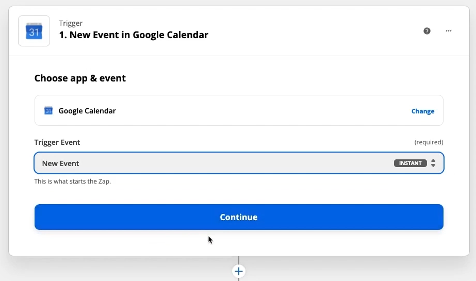Click the Change link for Google Calendar

coord(423,111)
